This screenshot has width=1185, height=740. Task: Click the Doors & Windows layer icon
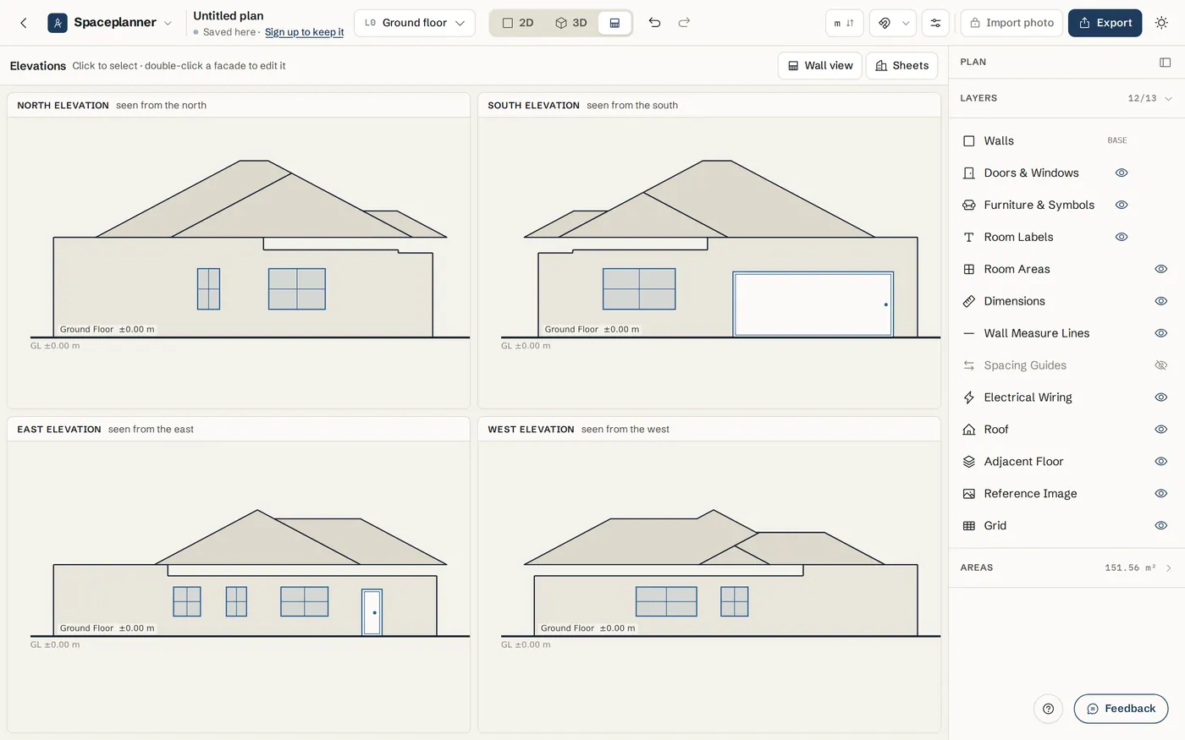click(x=969, y=173)
